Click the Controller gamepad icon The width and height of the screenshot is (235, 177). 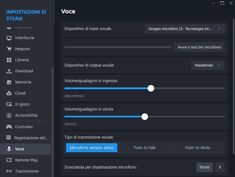(9, 127)
